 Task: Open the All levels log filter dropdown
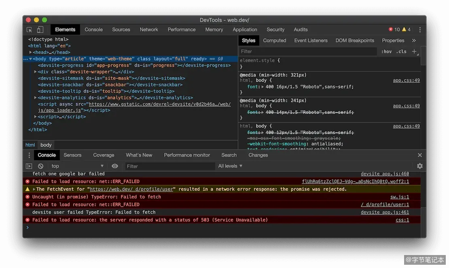(x=230, y=166)
